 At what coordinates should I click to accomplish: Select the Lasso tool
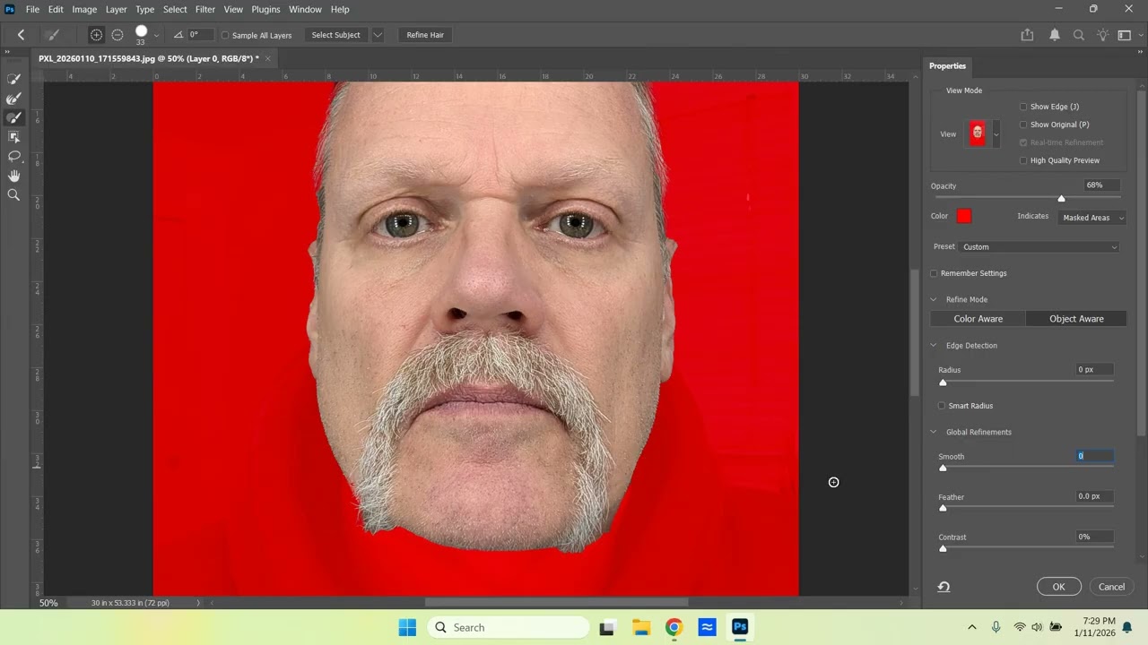(13, 156)
